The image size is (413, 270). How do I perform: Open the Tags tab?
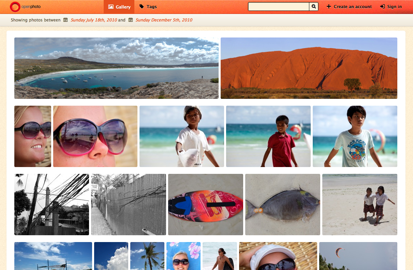(x=148, y=7)
